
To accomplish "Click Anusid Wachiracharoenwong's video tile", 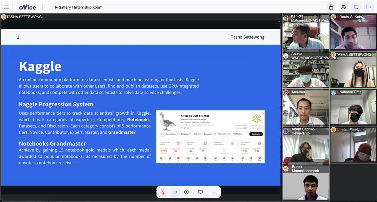I will pyautogui.click(x=306, y=70).
